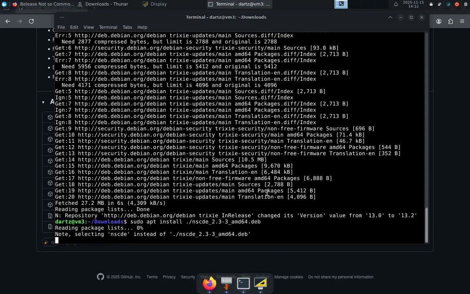Open the notifications bell in the panel
The image size is (470, 294).
tap(396, 4)
